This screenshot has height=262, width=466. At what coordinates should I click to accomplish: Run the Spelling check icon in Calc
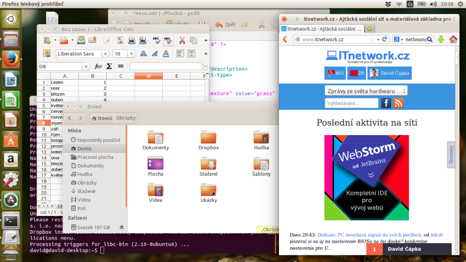(157, 41)
